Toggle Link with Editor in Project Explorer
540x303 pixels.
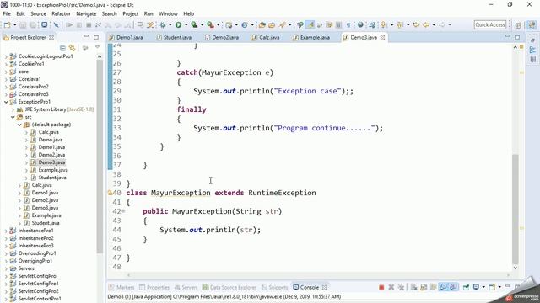[72, 48]
